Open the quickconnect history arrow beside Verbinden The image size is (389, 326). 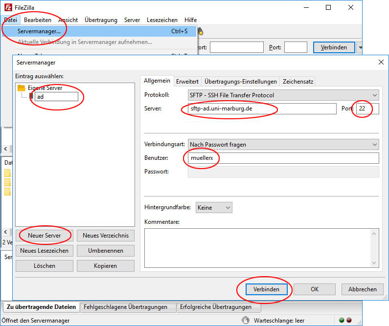pyautogui.click(x=360, y=47)
